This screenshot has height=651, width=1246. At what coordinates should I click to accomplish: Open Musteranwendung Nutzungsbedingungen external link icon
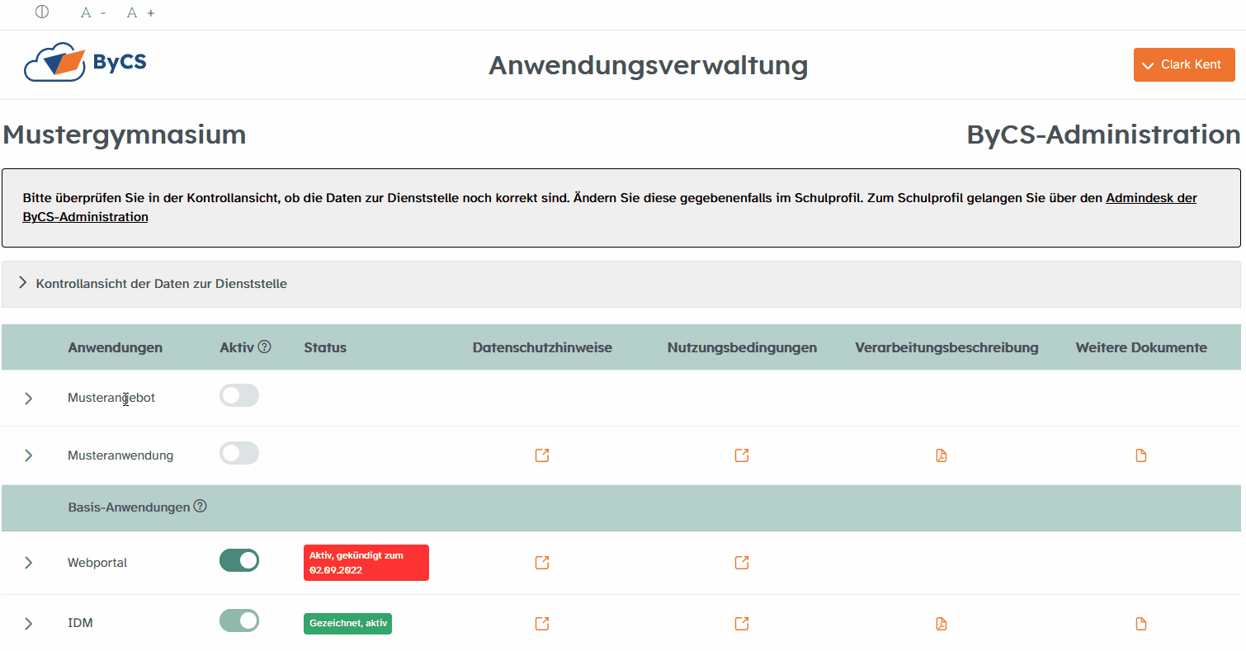(x=742, y=455)
